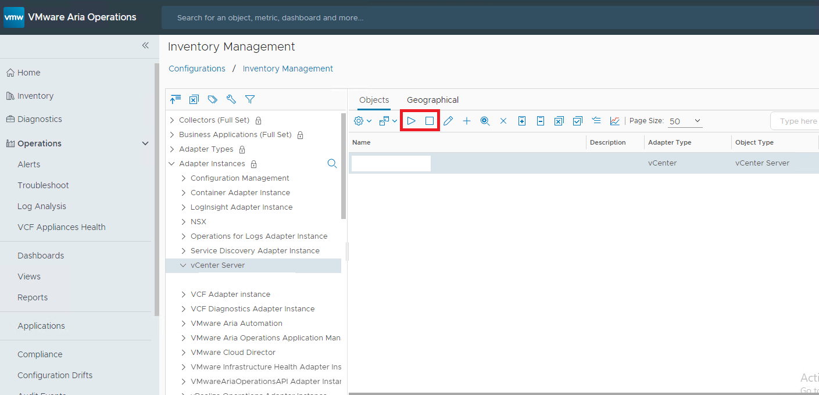The width and height of the screenshot is (819, 395).
Task: Click the global search input field
Action: 488,17
